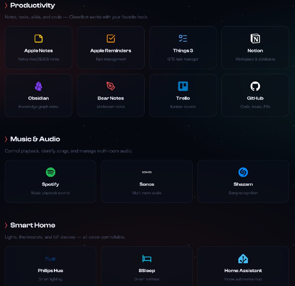Open the Home Assistant house icon
This screenshot has width=295, height=286.
tap(243, 259)
